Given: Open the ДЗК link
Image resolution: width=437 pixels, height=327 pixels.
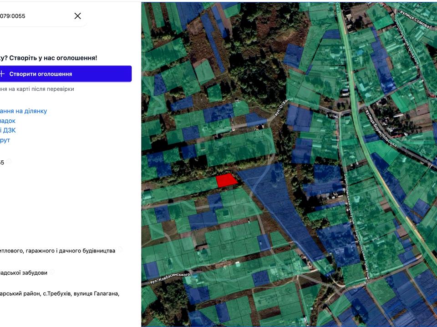Looking at the screenshot, I should (8, 130).
